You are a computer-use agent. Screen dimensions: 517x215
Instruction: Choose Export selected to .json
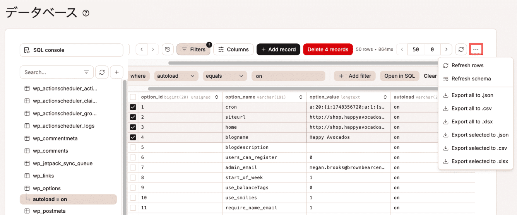479,135
